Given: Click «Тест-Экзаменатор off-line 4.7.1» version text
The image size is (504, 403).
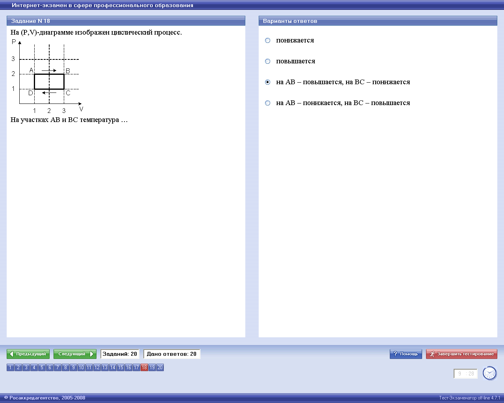Looking at the screenshot, I should tap(470, 398).
